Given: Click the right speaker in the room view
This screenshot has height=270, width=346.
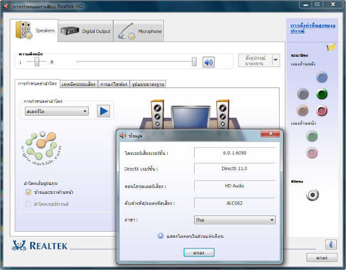Looking at the screenshot, I should 222,114.
